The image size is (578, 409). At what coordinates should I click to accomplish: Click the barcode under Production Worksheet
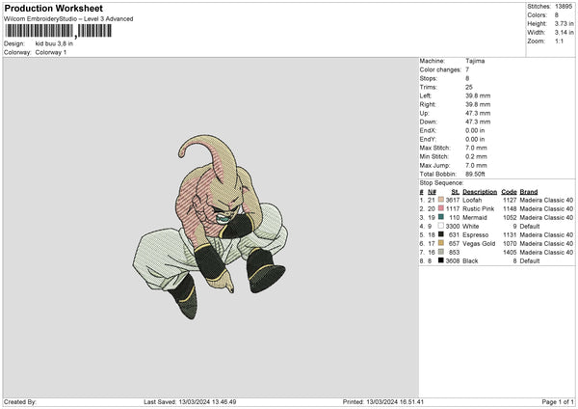[58, 31]
